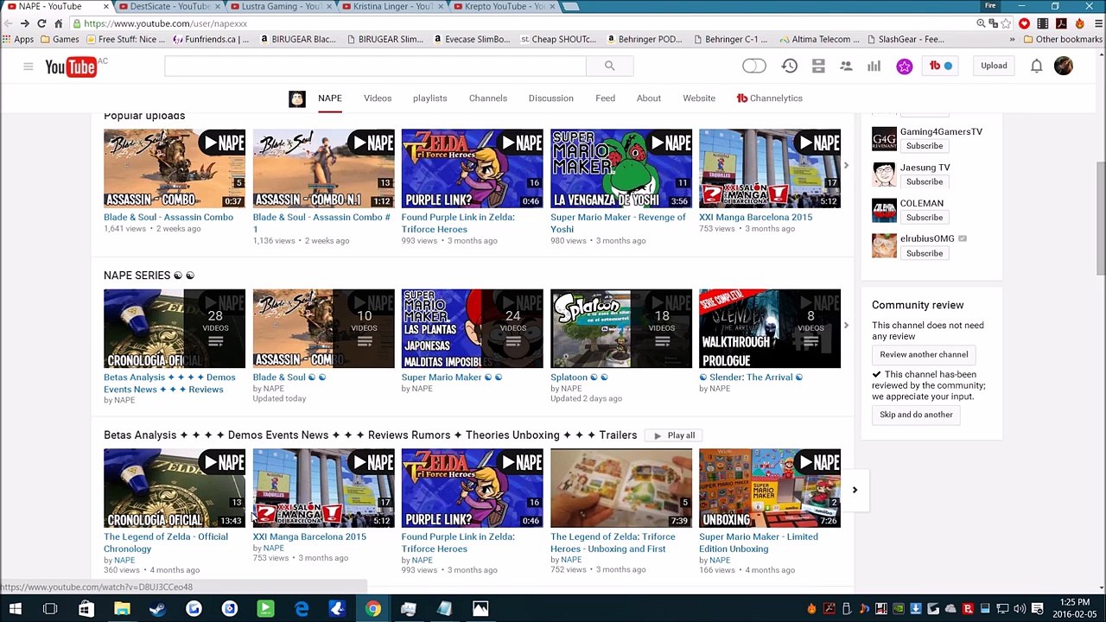Open the Slender: The Arrival playlist thumbnail
Screen dimensions: 1106x622
point(770,328)
